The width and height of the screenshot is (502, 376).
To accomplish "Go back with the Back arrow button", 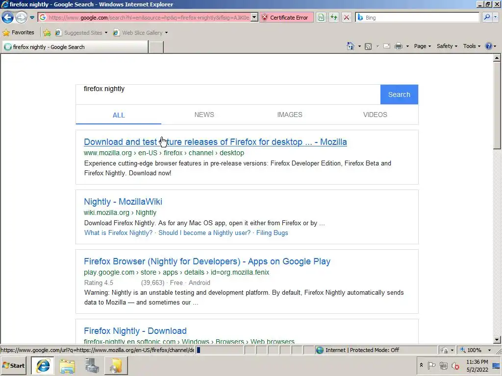I will click(8, 17).
